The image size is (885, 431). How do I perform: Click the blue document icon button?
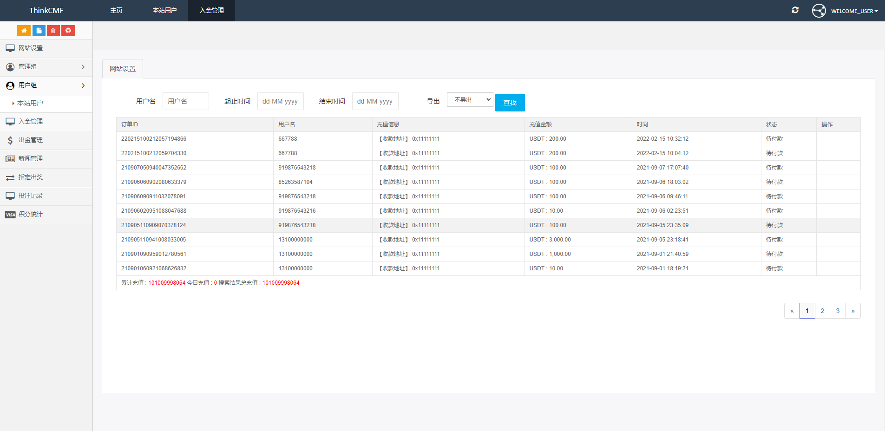tap(39, 31)
